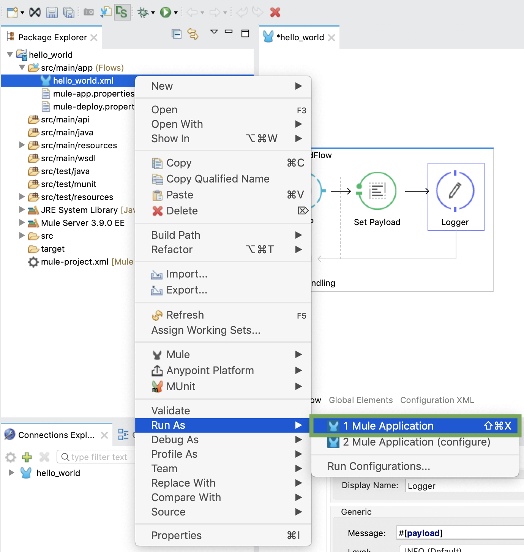Select the Logger component on canvas
This screenshot has height=552, width=524.
(x=456, y=197)
